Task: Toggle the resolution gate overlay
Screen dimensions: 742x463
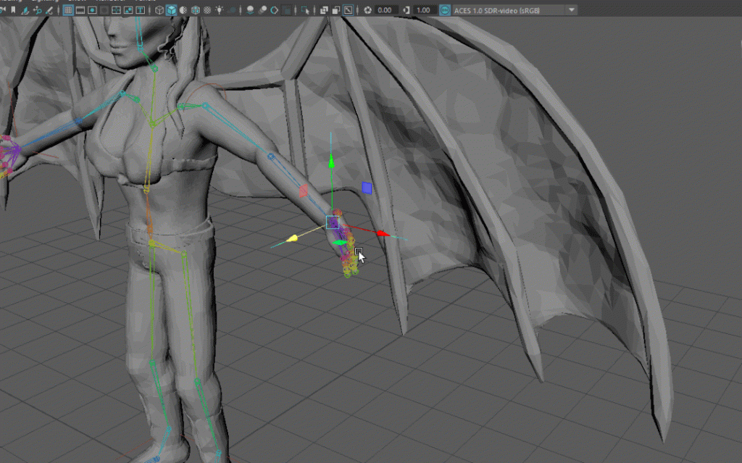Action: coord(92,10)
